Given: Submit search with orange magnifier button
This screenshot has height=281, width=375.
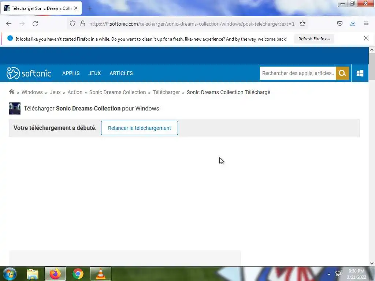Looking at the screenshot, I should tap(342, 73).
